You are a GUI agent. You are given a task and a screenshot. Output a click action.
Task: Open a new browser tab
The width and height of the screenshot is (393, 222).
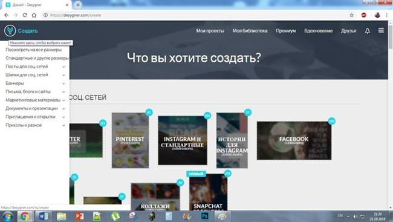click(78, 5)
